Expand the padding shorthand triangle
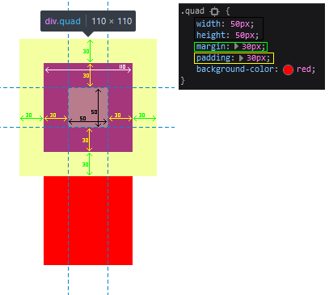This screenshot has height=295, width=329. pos(242,58)
